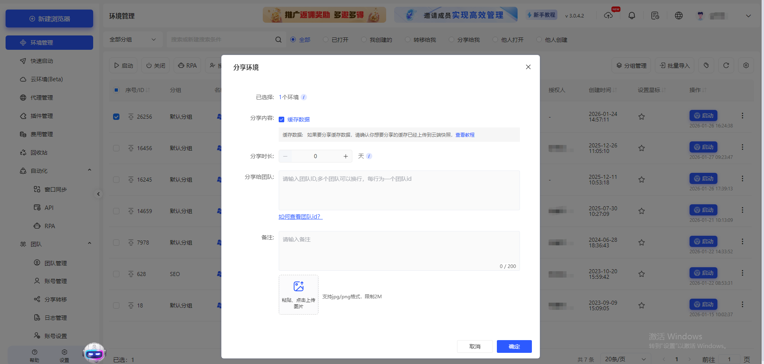
Task: Click the cloud sync icon near the version number
Action: 608,16
